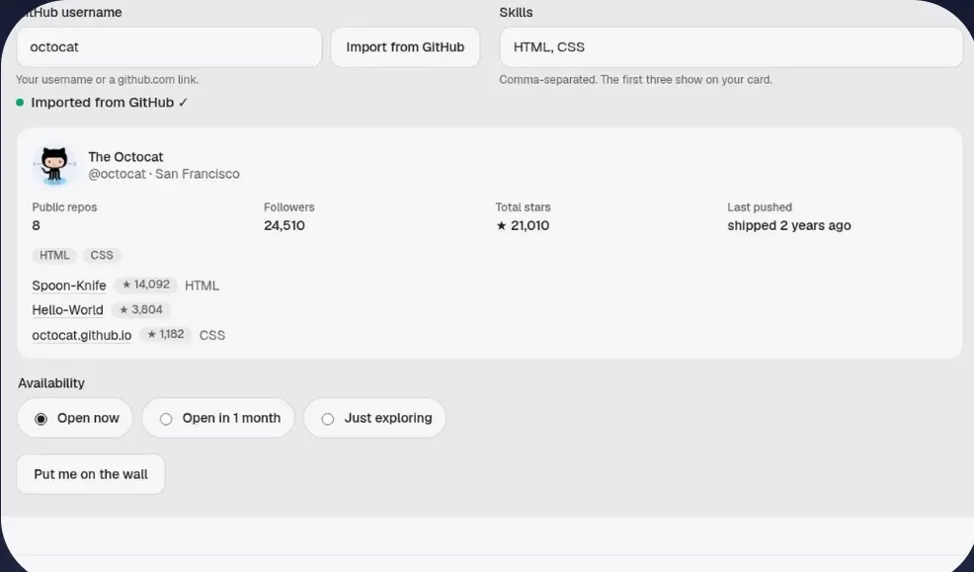This screenshot has height=572, width=974.
Task: Click the Public repos value "8"
Action: tap(36, 225)
